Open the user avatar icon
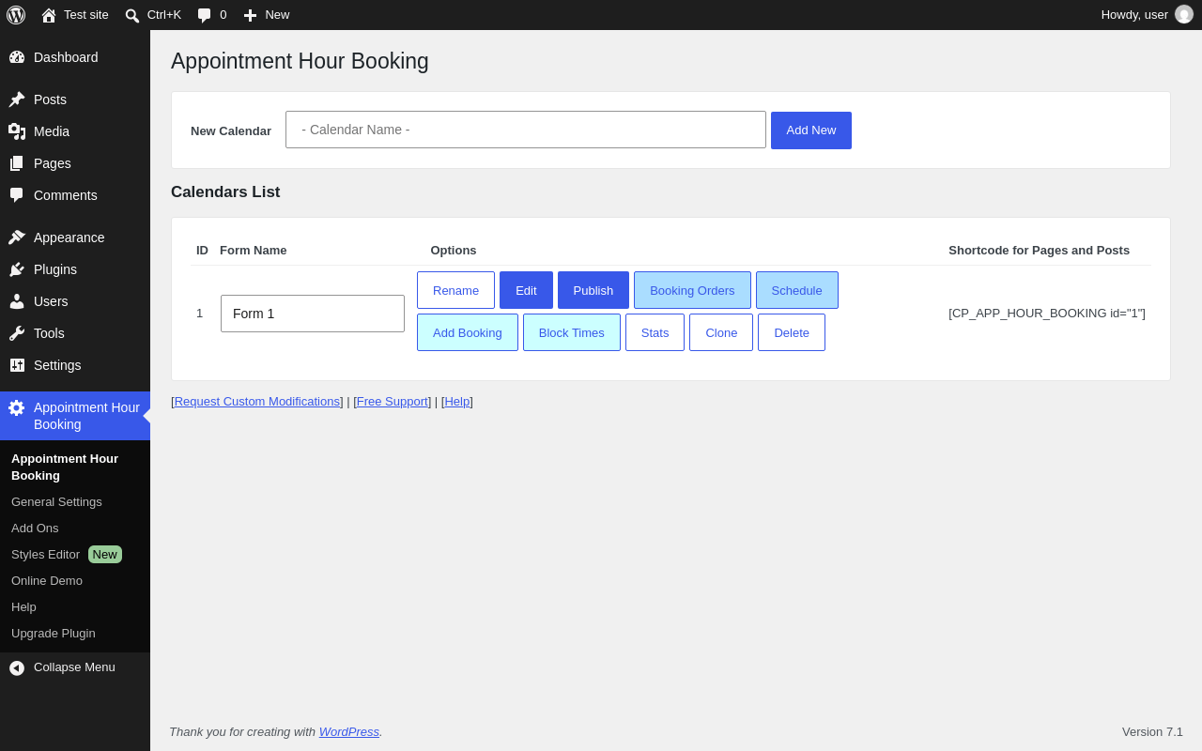1202x751 pixels. click(x=1184, y=14)
